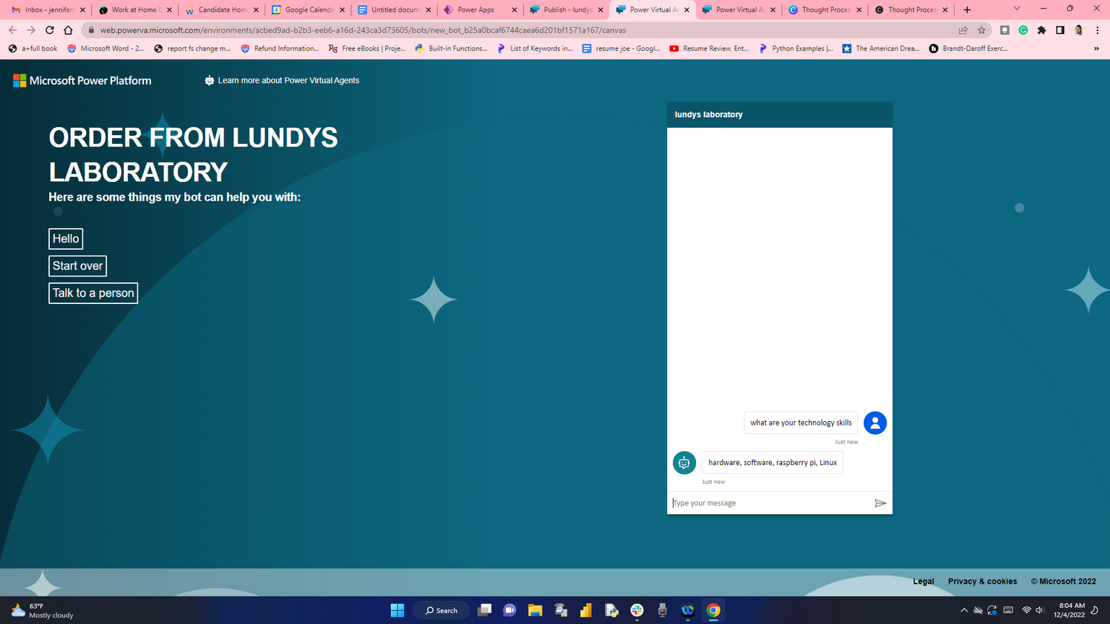The width and height of the screenshot is (1110, 624).
Task: Toggle the Chrome side panel icon
Action: [x=1060, y=30]
